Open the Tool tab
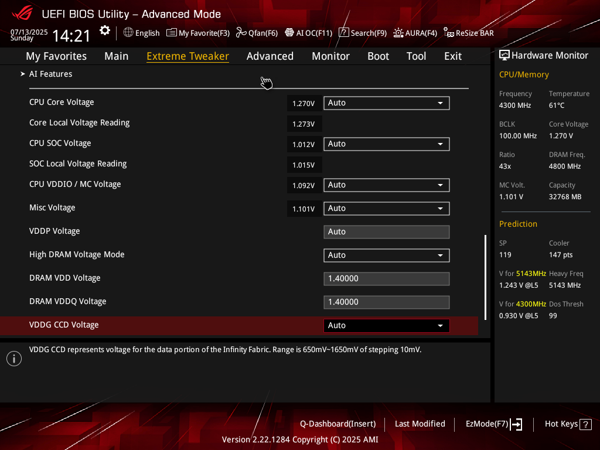Image resolution: width=600 pixels, height=450 pixels. (417, 56)
